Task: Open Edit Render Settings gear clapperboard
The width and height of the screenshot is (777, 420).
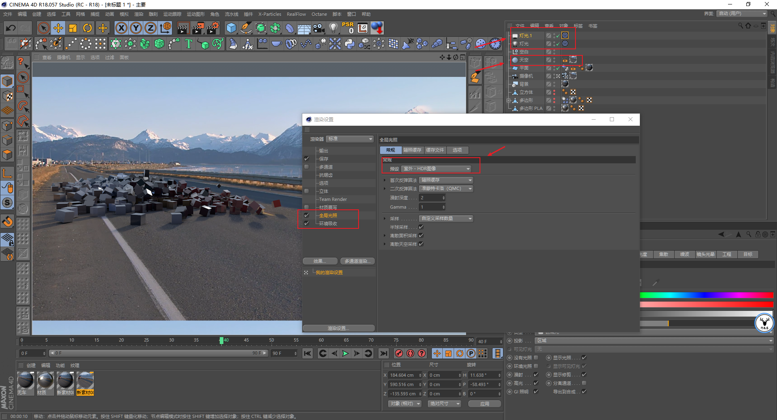Action: click(213, 28)
